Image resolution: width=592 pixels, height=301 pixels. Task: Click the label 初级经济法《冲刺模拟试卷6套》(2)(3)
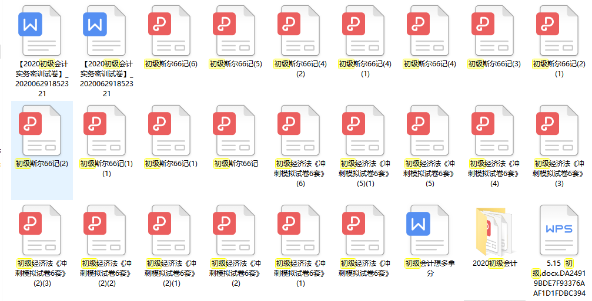click(42, 273)
